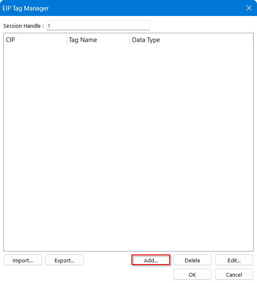Confirm changes with the OK button
Viewport: 257px width, 283px height.
point(192,274)
